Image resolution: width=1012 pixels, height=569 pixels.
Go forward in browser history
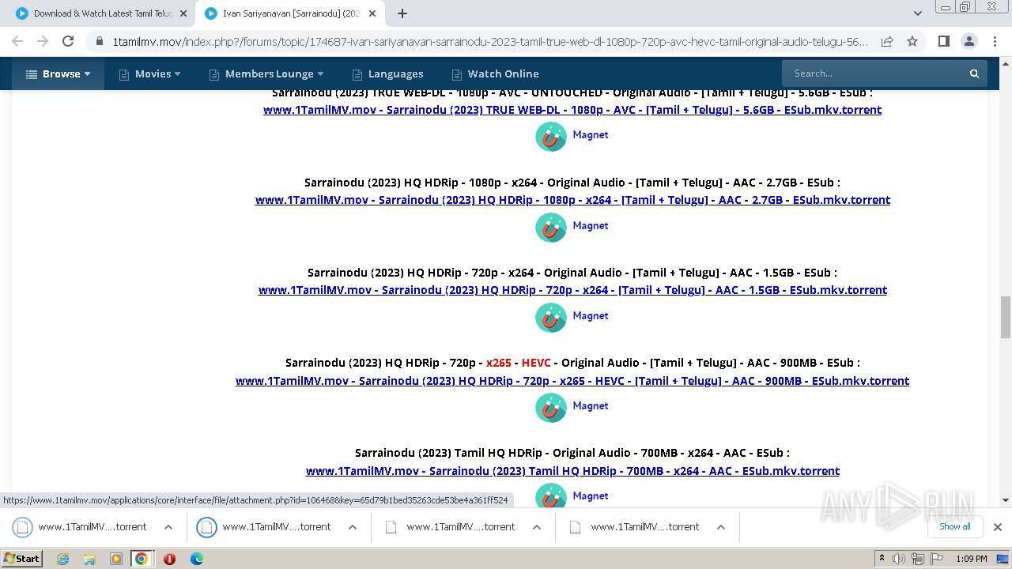43,41
